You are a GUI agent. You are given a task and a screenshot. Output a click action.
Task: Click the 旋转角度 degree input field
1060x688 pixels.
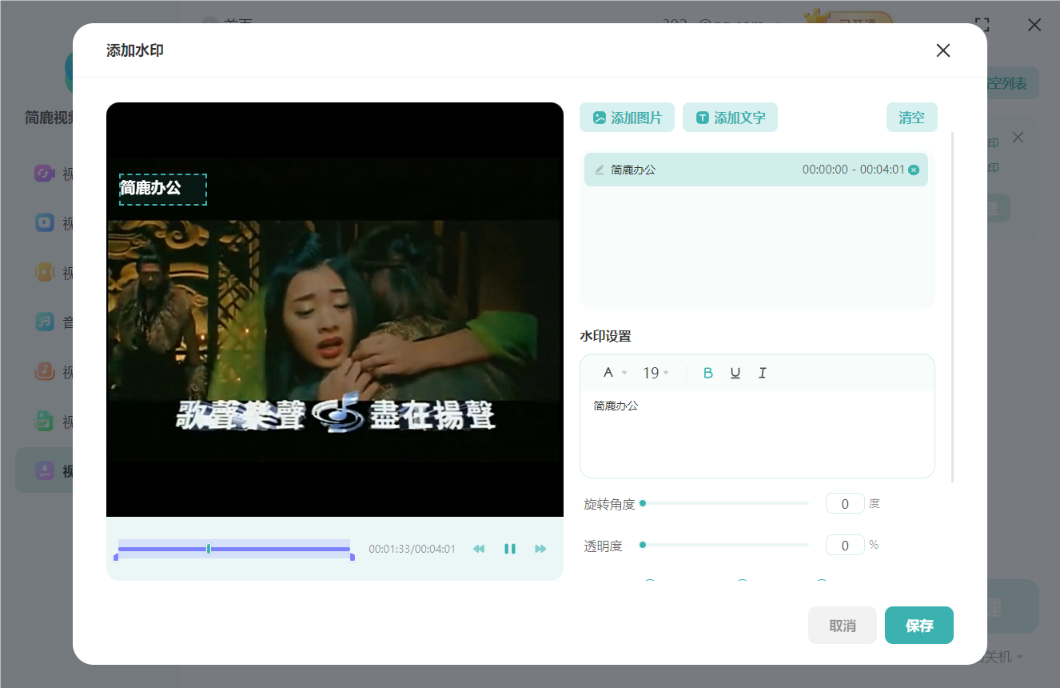[x=845, y=504]
